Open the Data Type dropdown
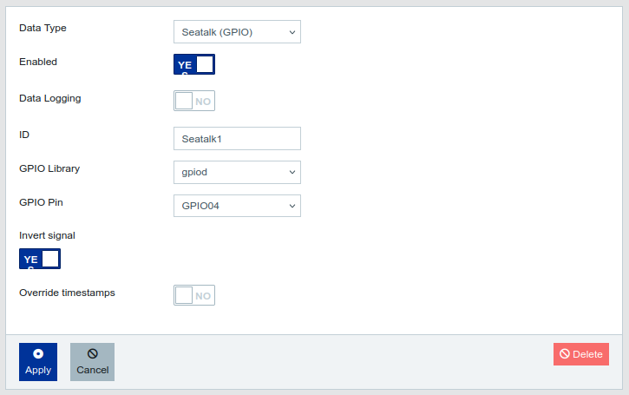 click(237, 32)
